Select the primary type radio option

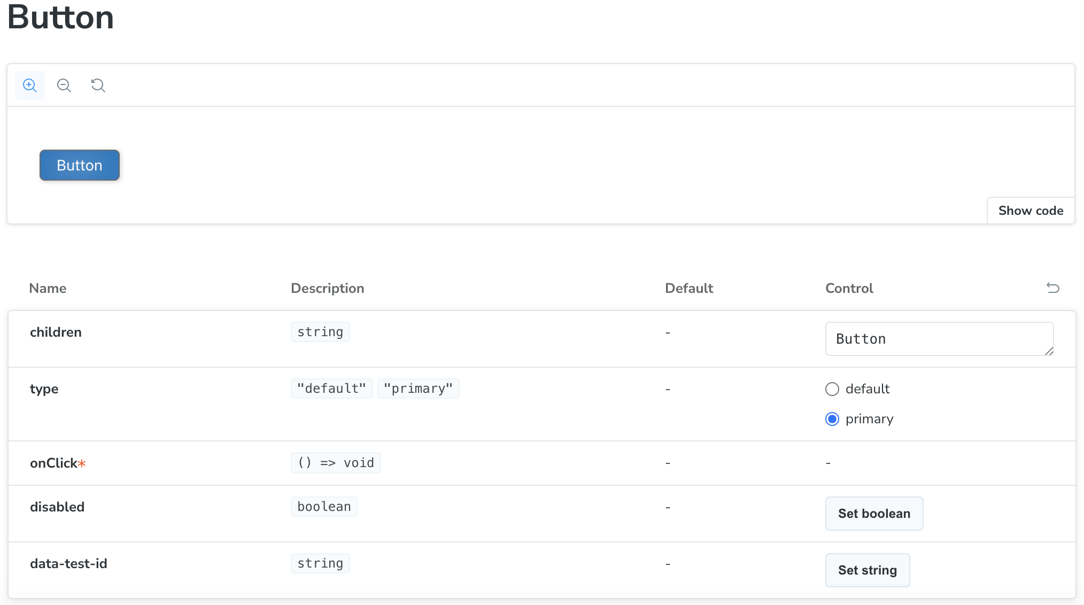(x=832, y=419)
